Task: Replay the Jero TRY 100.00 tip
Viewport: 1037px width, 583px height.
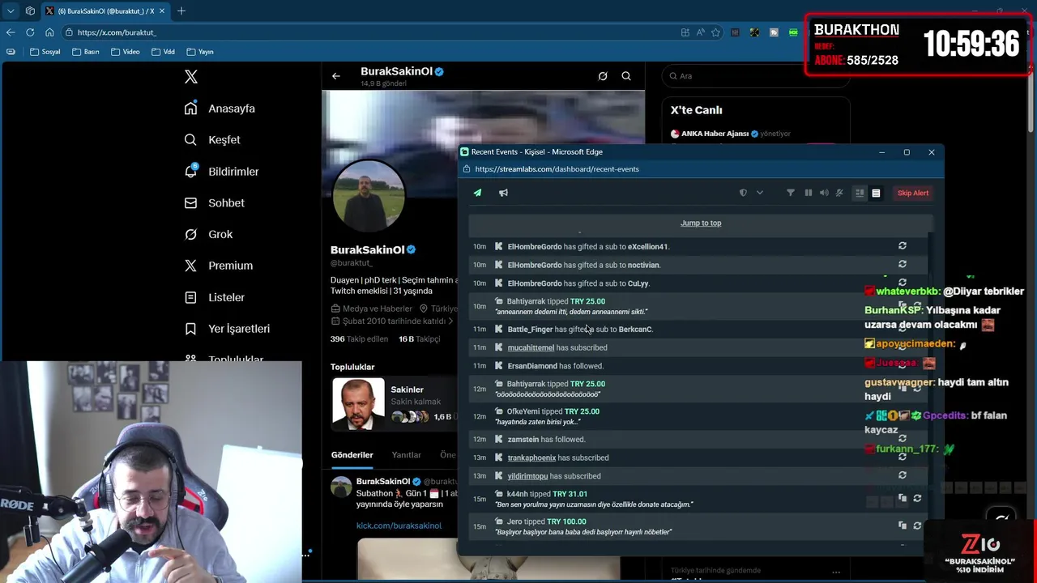Action: click(x=917, y=526)
